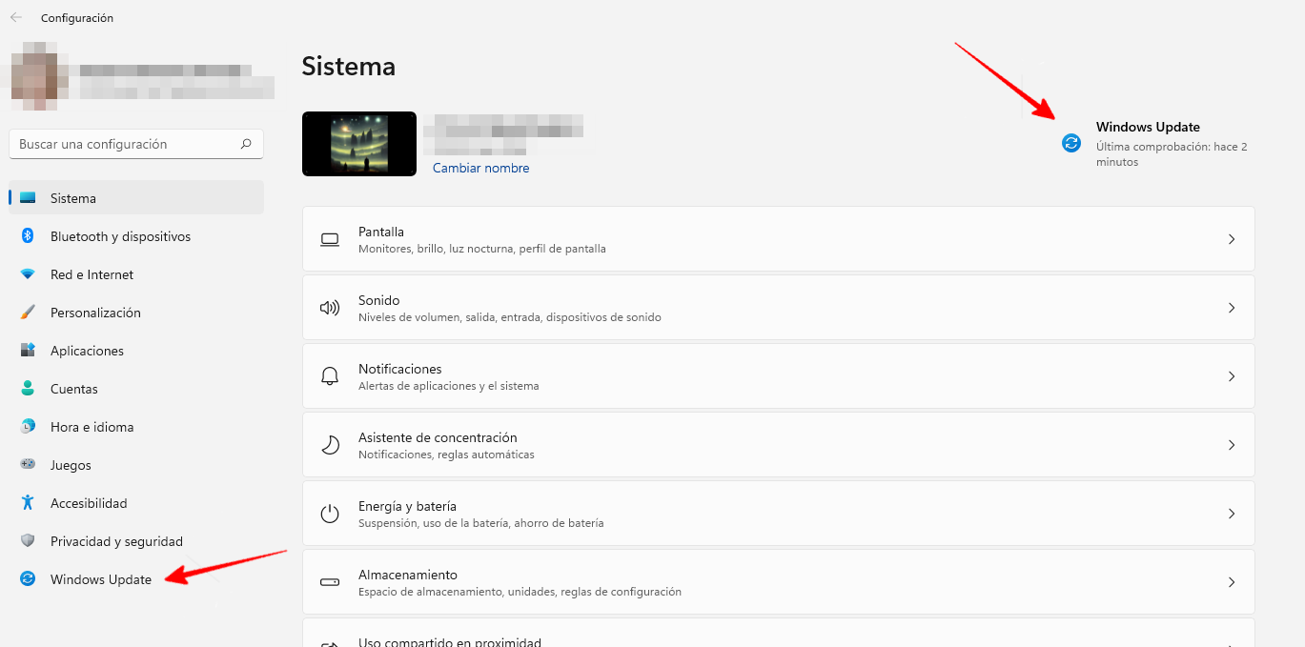Click the Buscar una configuración search field
Viewport: 1305px width, 647px height.
(x=124, y=145)
